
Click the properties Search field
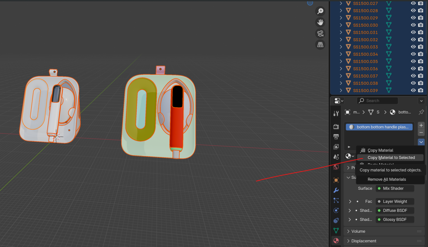click(378, 101)
